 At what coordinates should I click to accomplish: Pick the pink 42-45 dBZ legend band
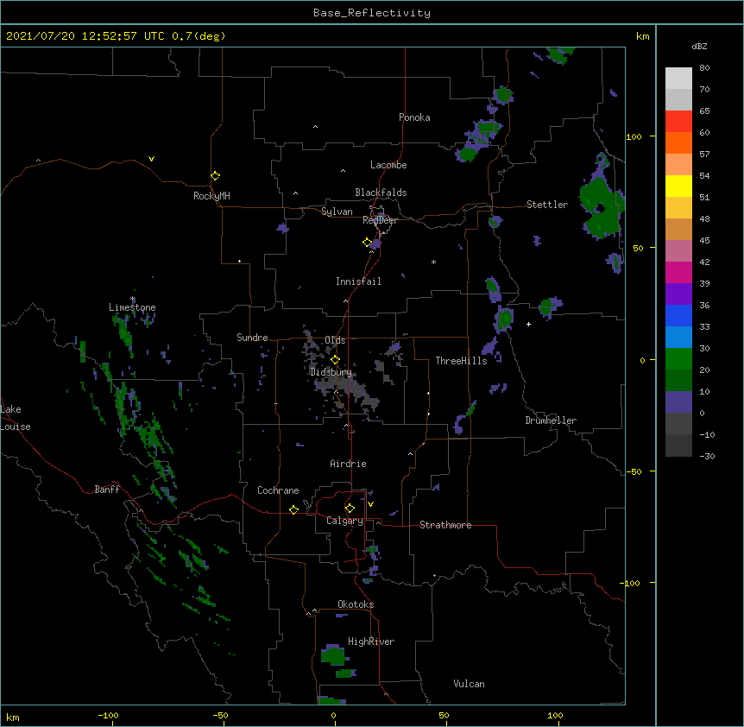(x=678, y=251)
